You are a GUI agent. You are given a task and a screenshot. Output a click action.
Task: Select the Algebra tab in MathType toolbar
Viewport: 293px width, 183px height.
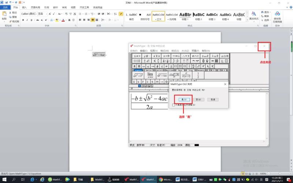point(138,70)
